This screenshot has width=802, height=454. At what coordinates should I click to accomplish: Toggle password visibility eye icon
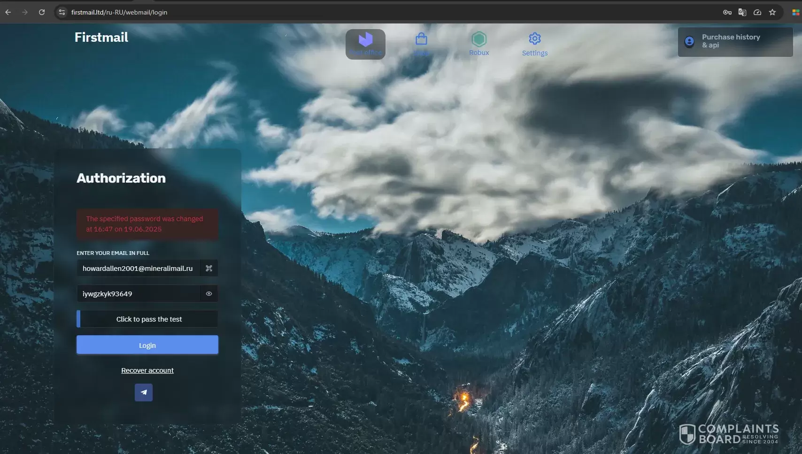pyautogui.click(x=209, y=293)
